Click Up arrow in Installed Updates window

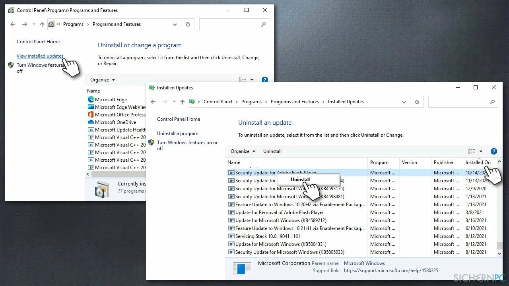point(183,102)
